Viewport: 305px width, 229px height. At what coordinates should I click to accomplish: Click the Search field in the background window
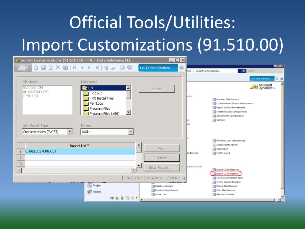click(x=264, y=71)
